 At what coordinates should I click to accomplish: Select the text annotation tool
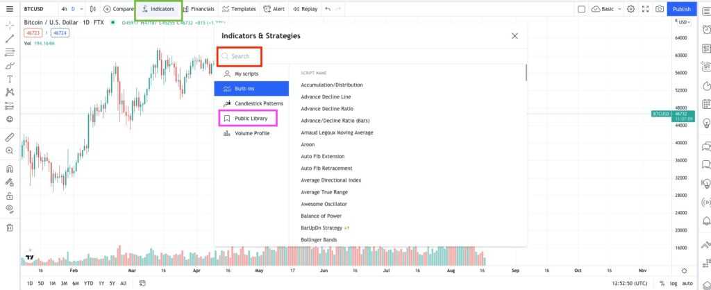click(x=10, y=78)
